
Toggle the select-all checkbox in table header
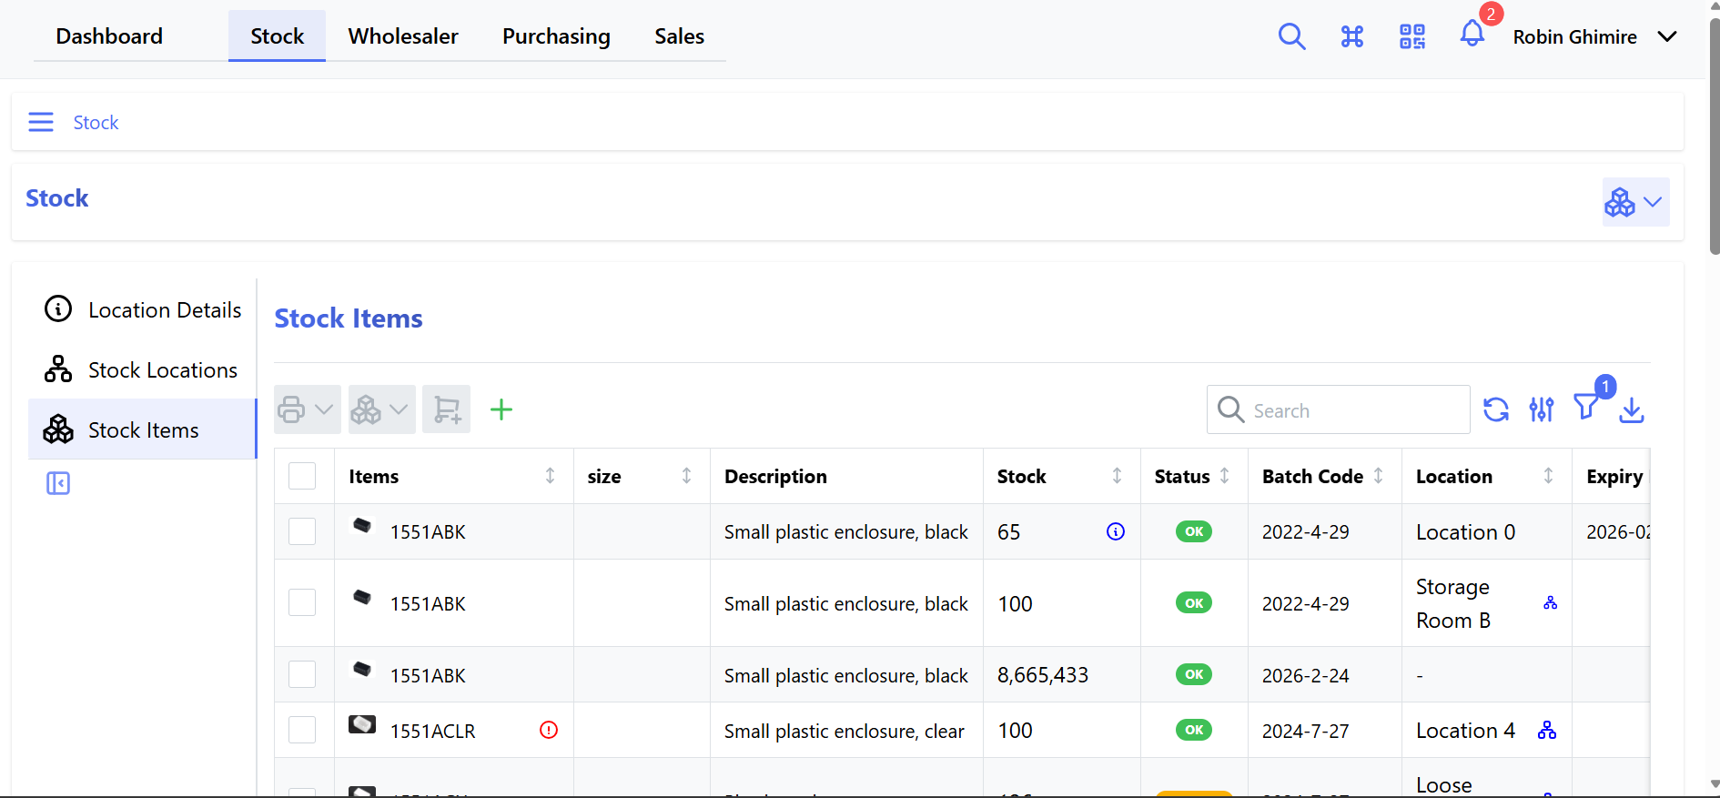pyautogui.click(x=302, y=477)
